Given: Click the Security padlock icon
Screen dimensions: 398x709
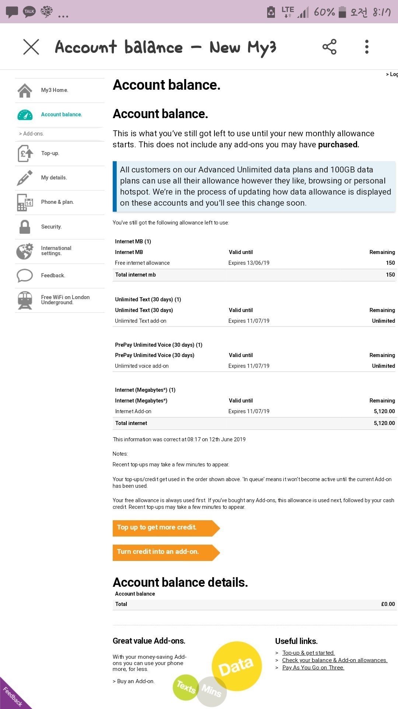Looking at the screenshot, I should click(25, 227).
